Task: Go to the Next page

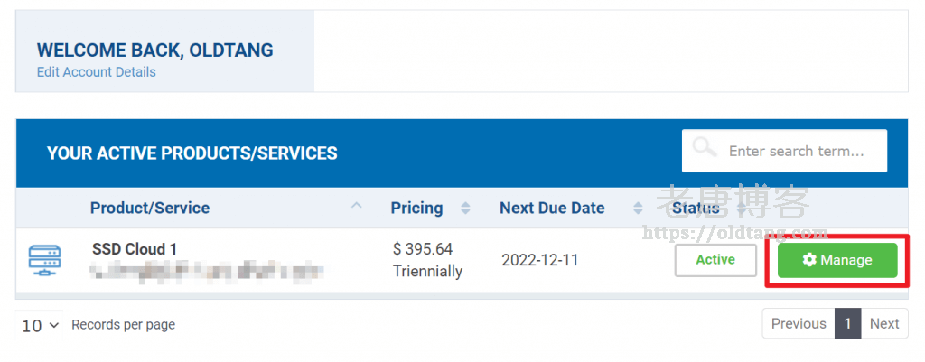Action: tap(884, 324)
